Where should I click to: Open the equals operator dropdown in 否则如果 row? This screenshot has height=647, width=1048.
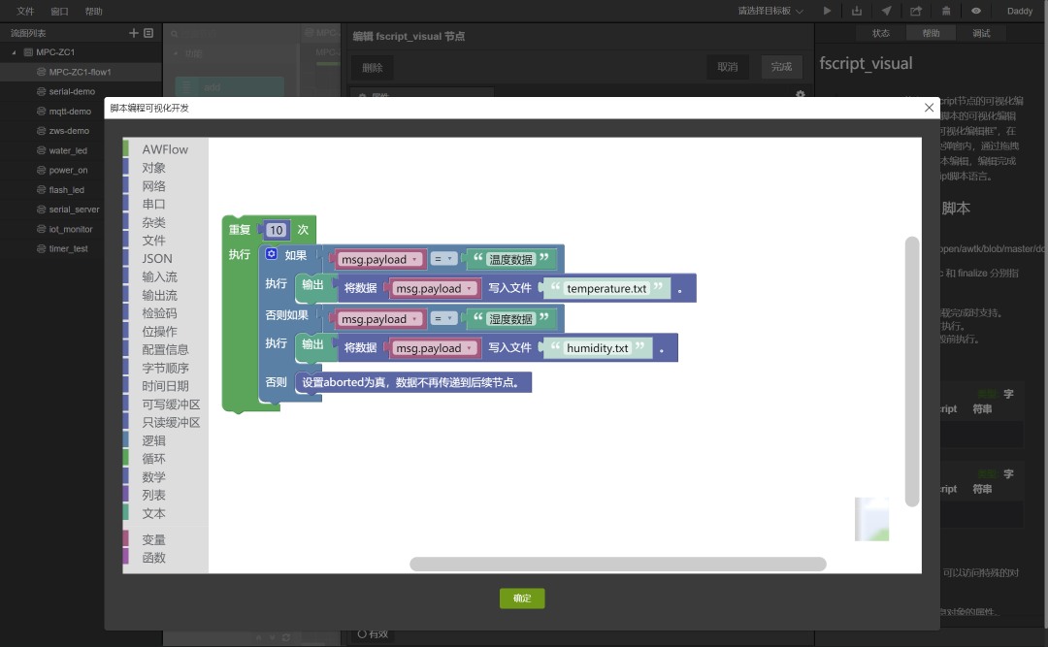443,319
